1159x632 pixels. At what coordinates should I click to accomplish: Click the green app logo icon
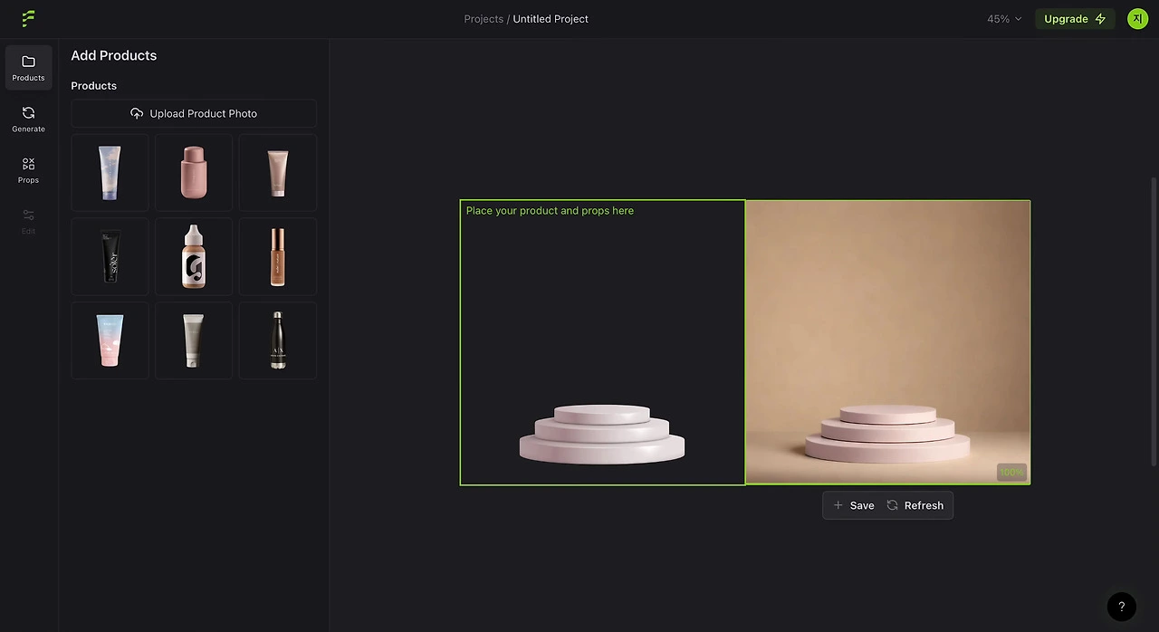pyautogui.click(x=28, y=18)
